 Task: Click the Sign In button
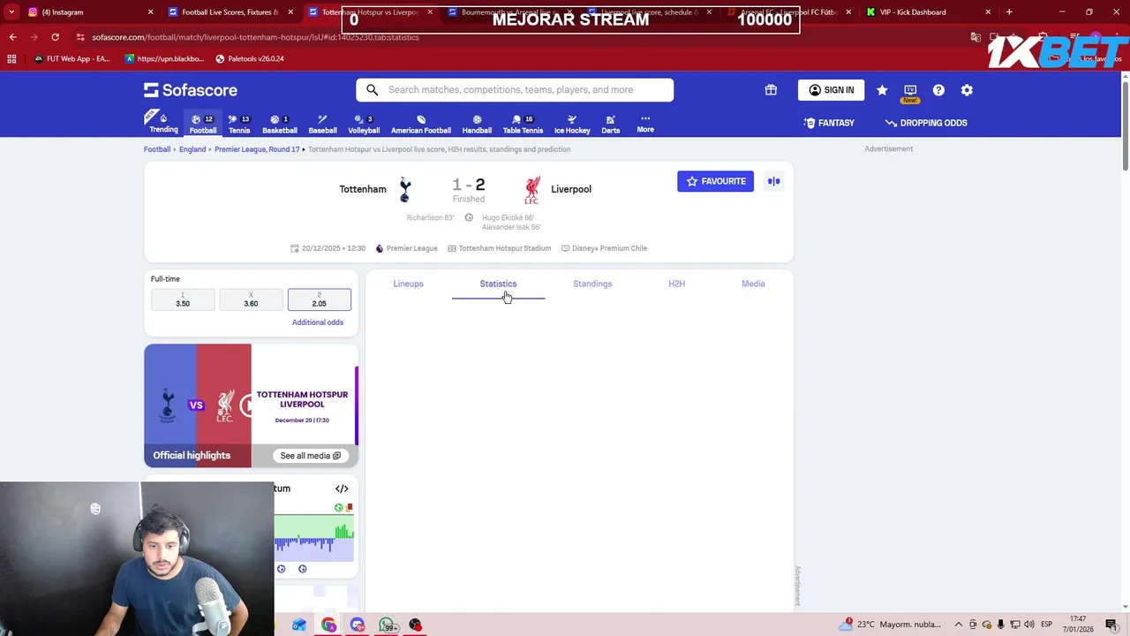click(x=831, y=90)
